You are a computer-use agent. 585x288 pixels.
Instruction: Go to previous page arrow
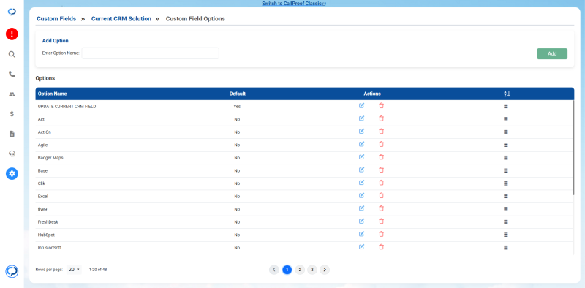click(273, 270)
